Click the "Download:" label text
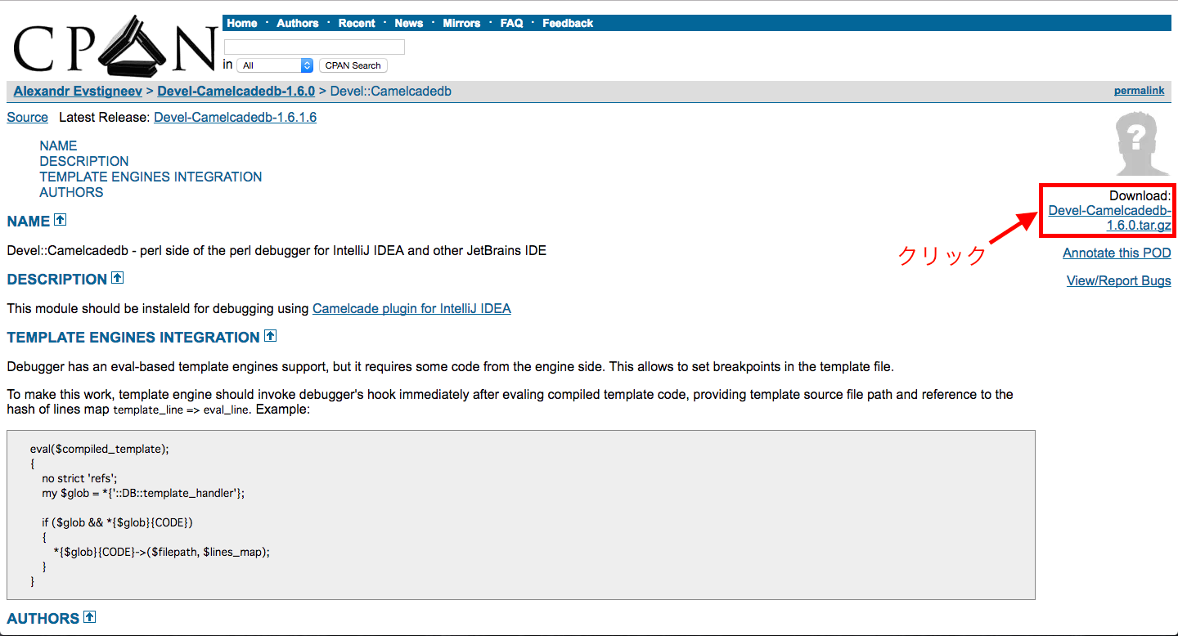The image size is (1178, 636). coord(1140,195)
